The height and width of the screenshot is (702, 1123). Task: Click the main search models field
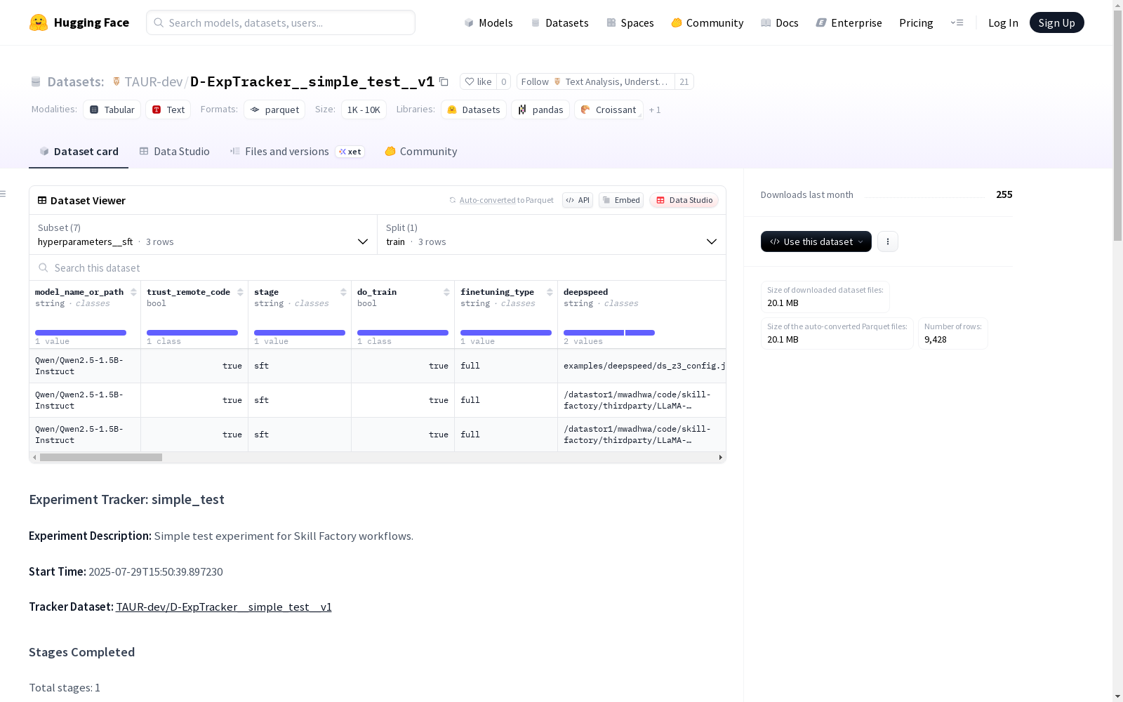pos(281,22)
